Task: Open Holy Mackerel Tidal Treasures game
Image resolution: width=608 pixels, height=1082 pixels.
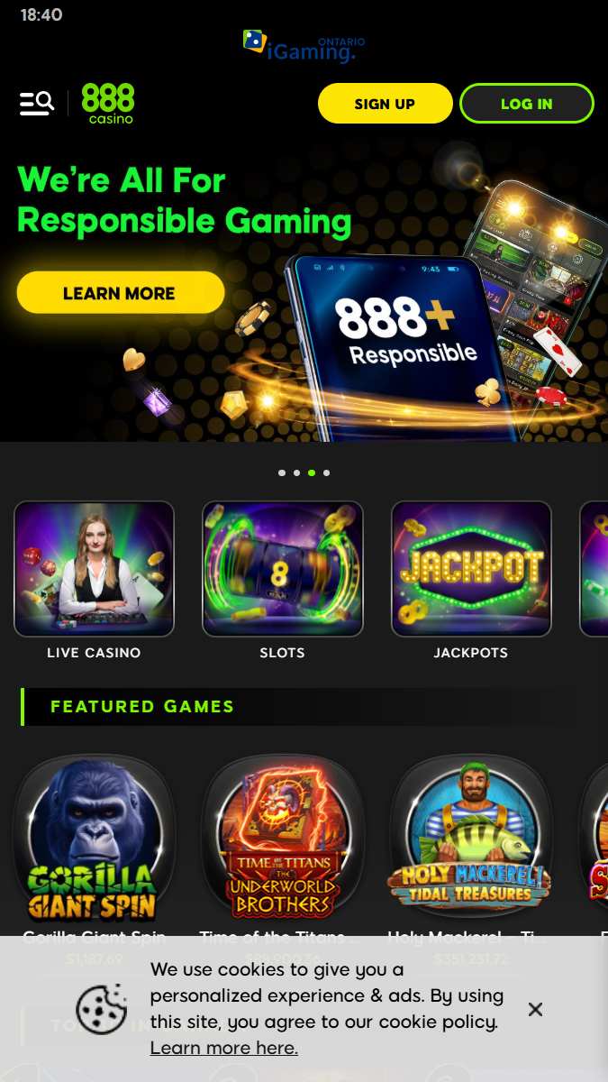Action: click(471, 838)
